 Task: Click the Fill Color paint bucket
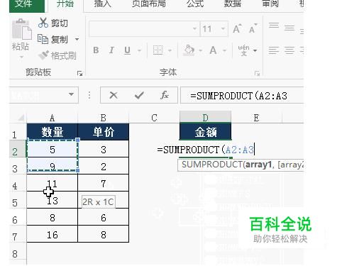[x=189, y=50]
